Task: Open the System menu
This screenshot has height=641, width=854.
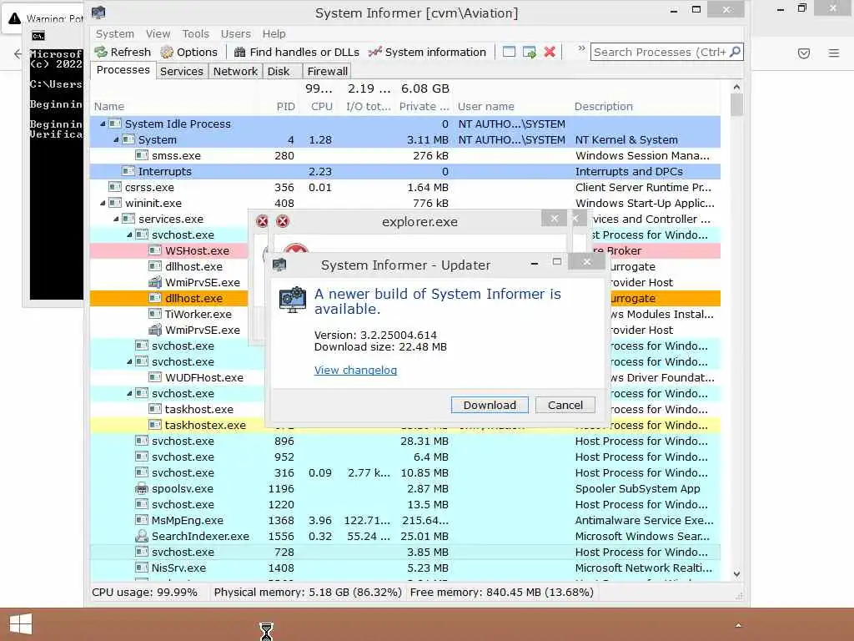Action: pos(115,33)
